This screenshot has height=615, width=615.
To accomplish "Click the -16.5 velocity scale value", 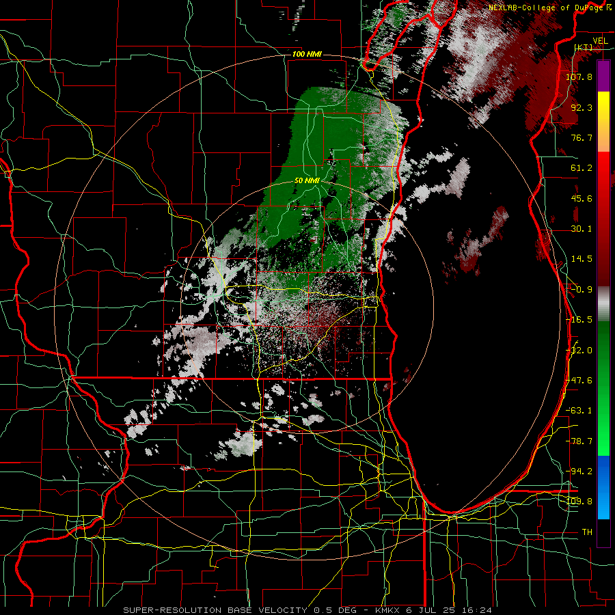I will (579, 319).
